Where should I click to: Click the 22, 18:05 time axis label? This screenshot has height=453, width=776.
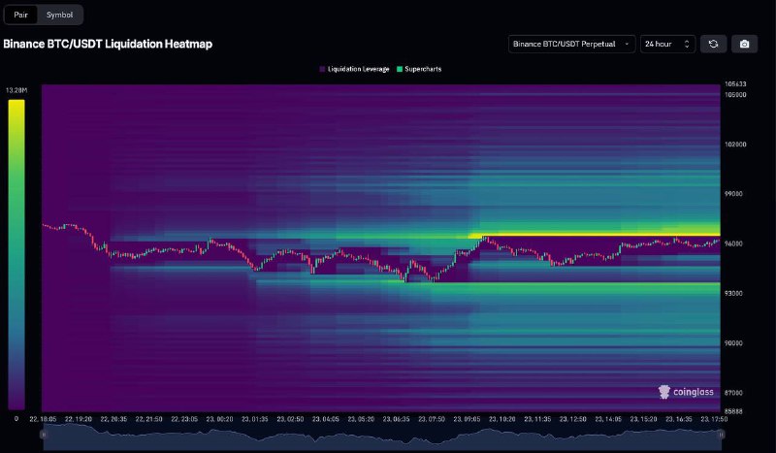[x=43, y=419]
